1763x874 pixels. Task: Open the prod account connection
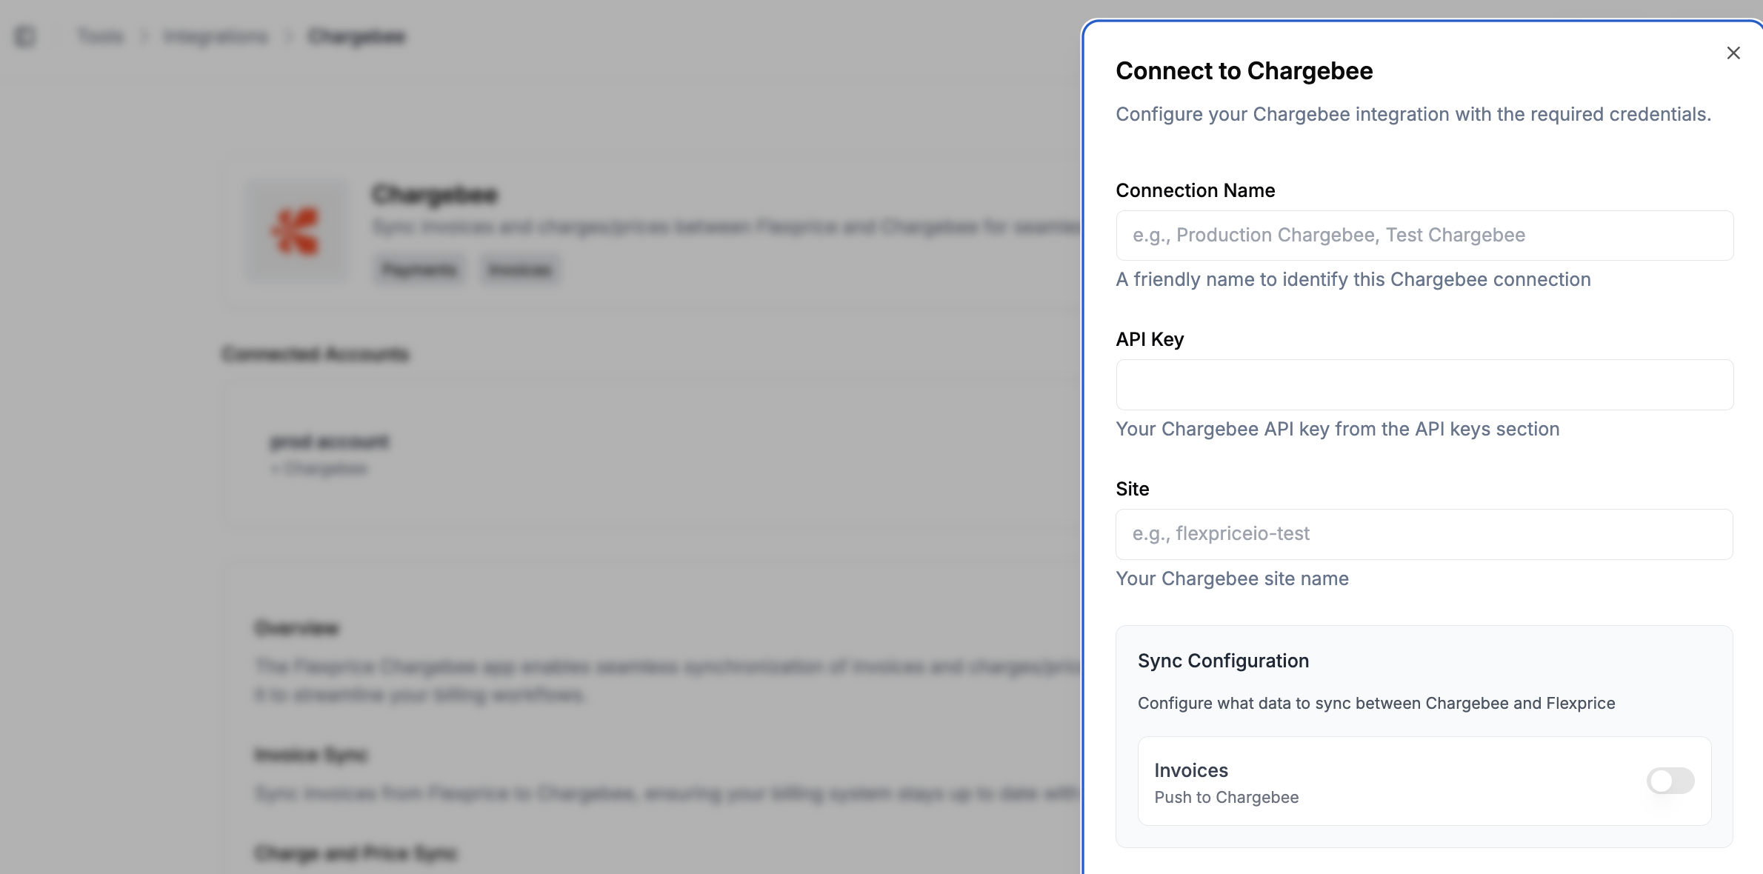click(328, 441)
